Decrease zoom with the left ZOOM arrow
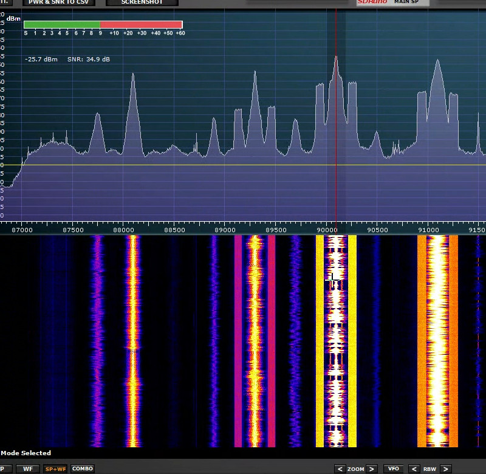This screenshot has width=486, height=474. (340, 469)
